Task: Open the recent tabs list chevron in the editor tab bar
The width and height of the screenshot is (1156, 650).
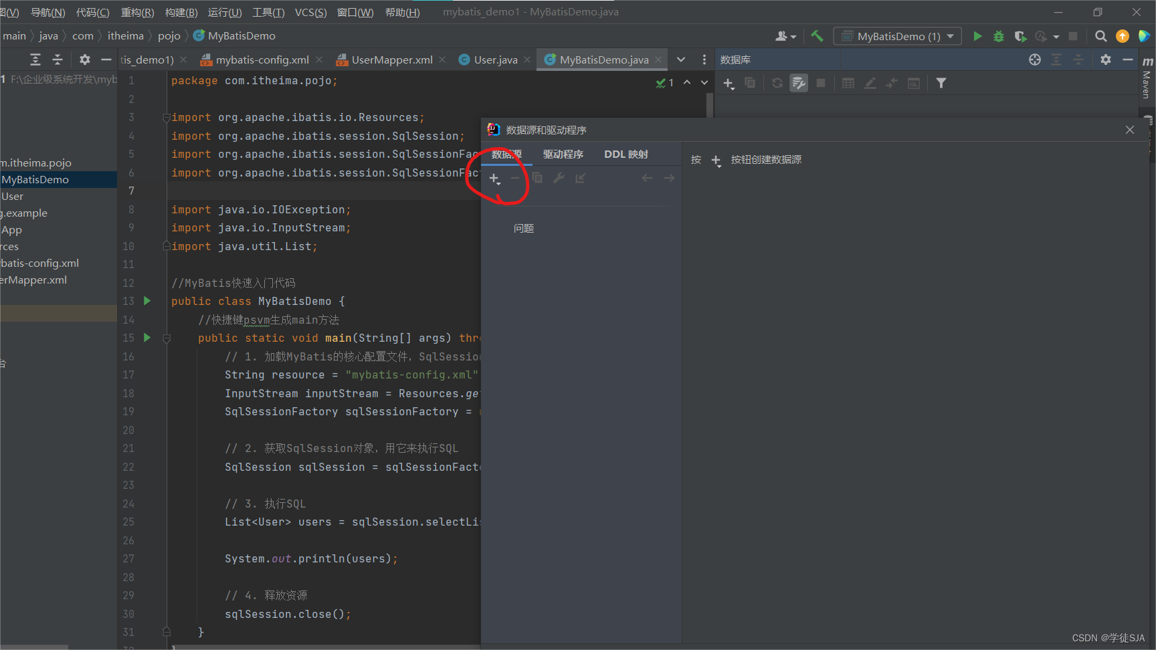Action: pos(681,60)
